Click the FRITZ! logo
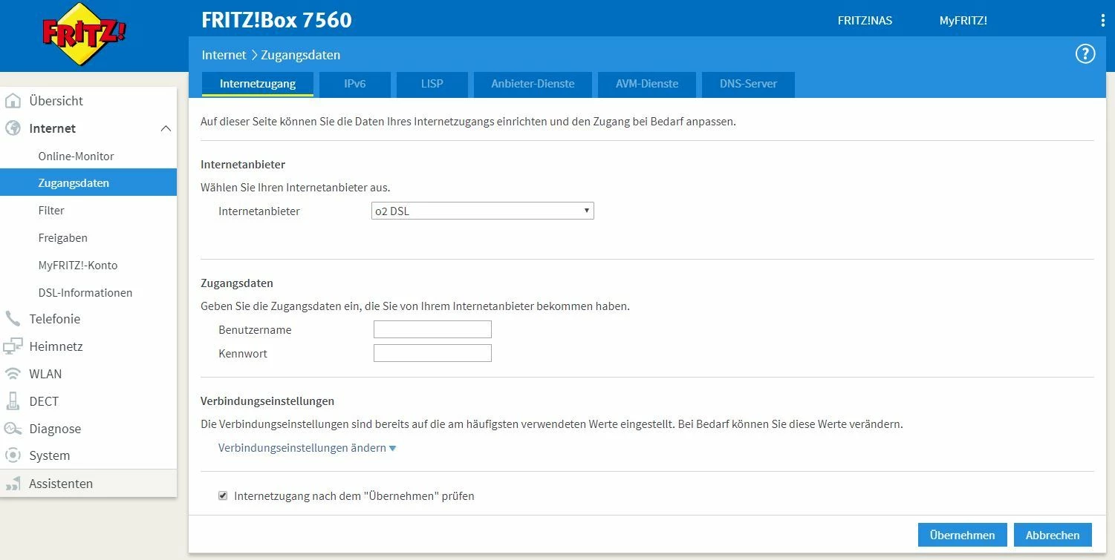The height and width of the screenshot is (560, 1115). (84, 35)
